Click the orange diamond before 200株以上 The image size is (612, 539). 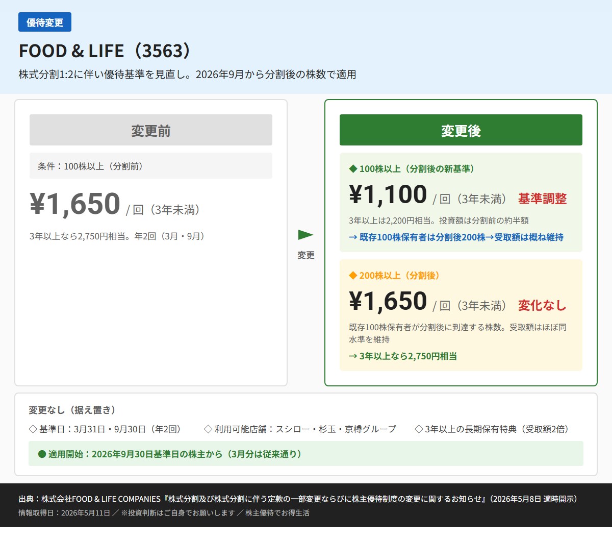pyautogui.click(x=353, y=276)
